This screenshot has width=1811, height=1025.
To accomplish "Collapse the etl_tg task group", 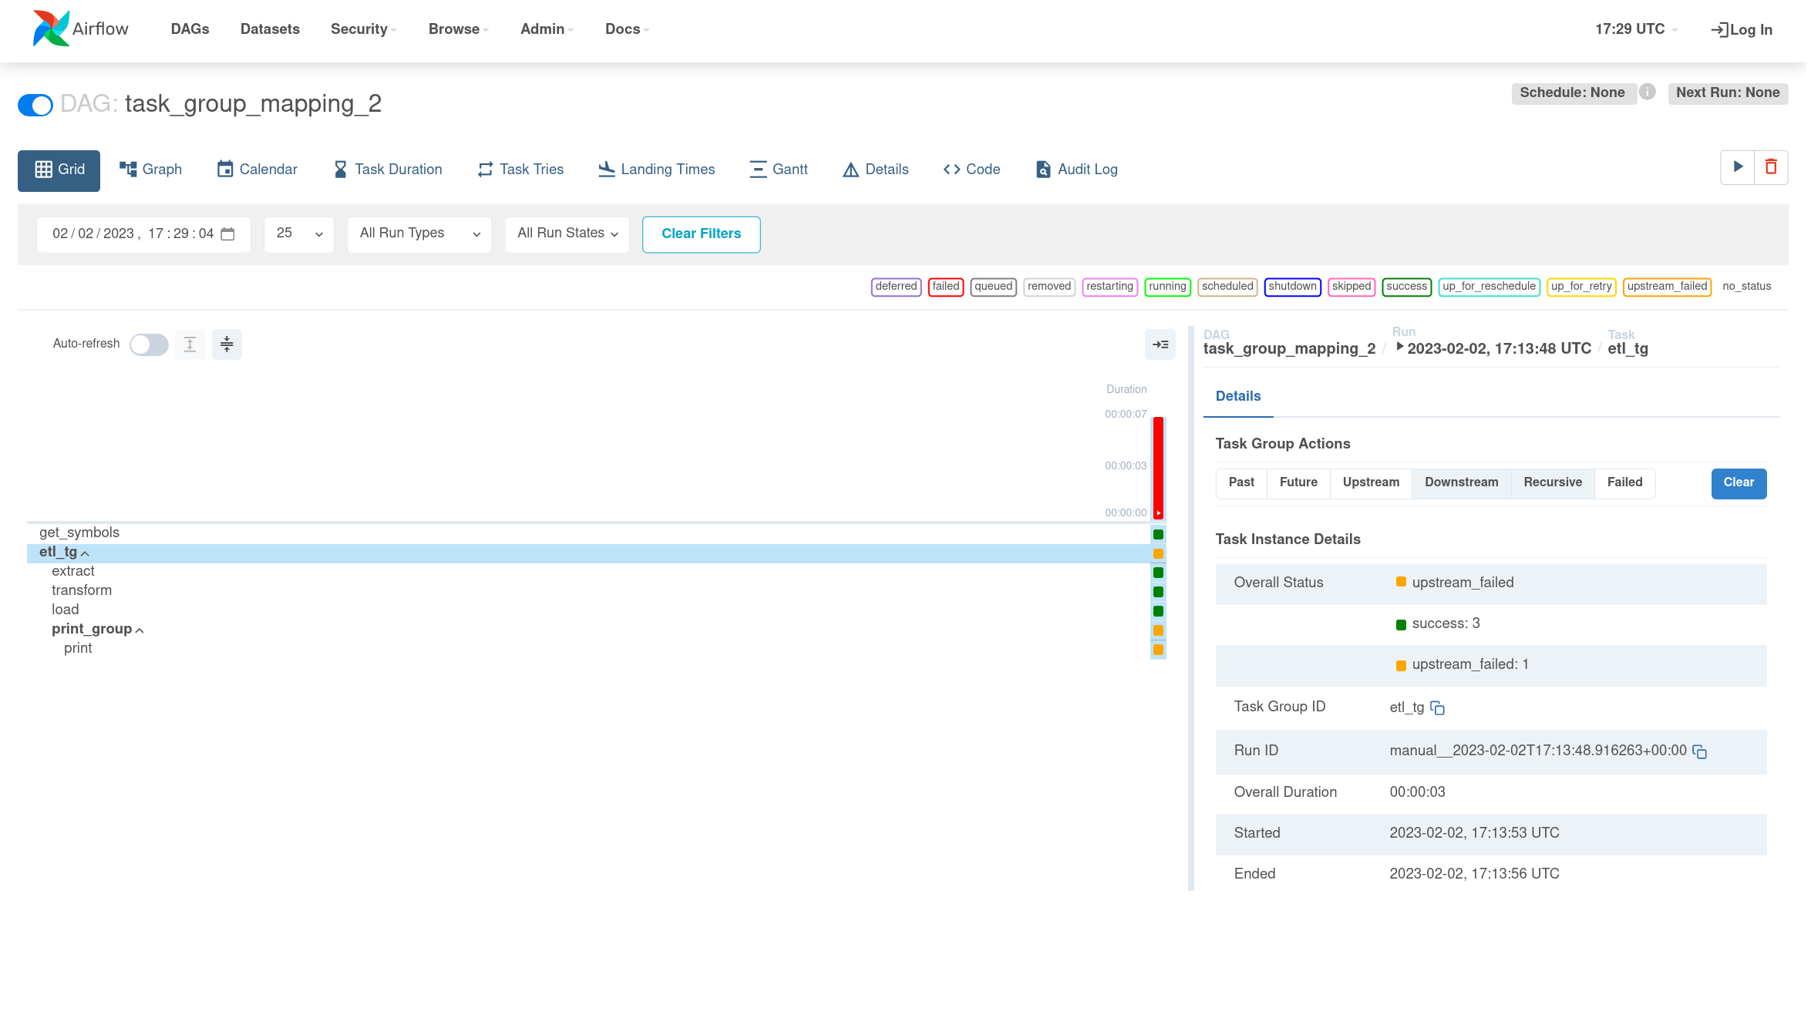I will point(85,553).
